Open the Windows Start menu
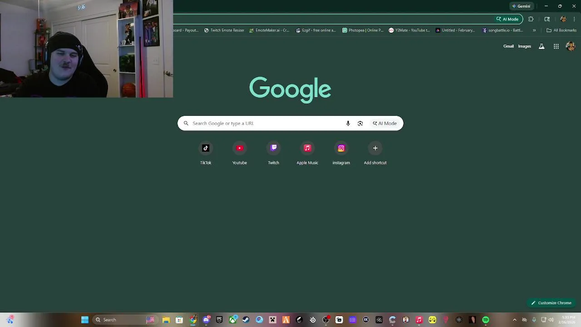The height and width of the screenshot is (327, 581). pyautogui.click(x=85, y=320)
